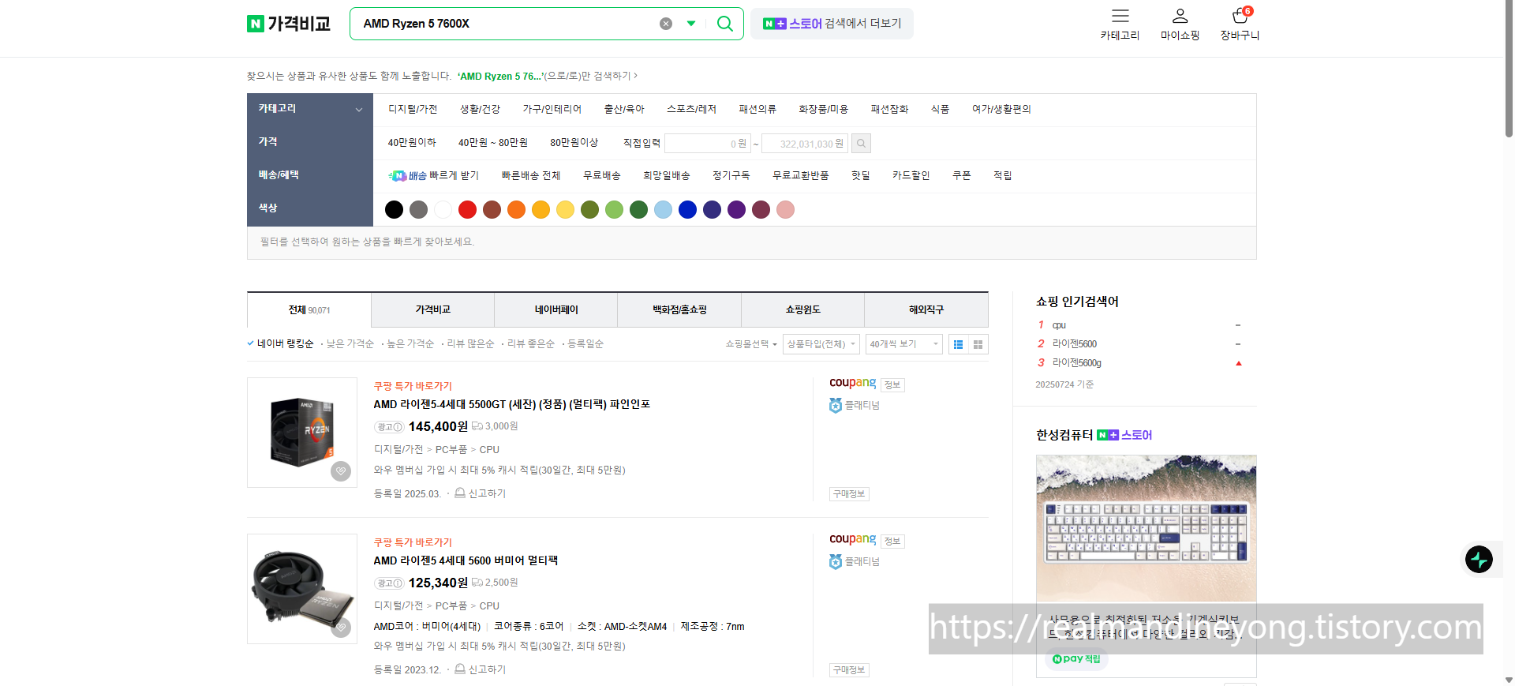The image size is (1515, 686).
Task: Switch to the 해외직구 tab
Action: pyautogui.click(x=926, y=309)
